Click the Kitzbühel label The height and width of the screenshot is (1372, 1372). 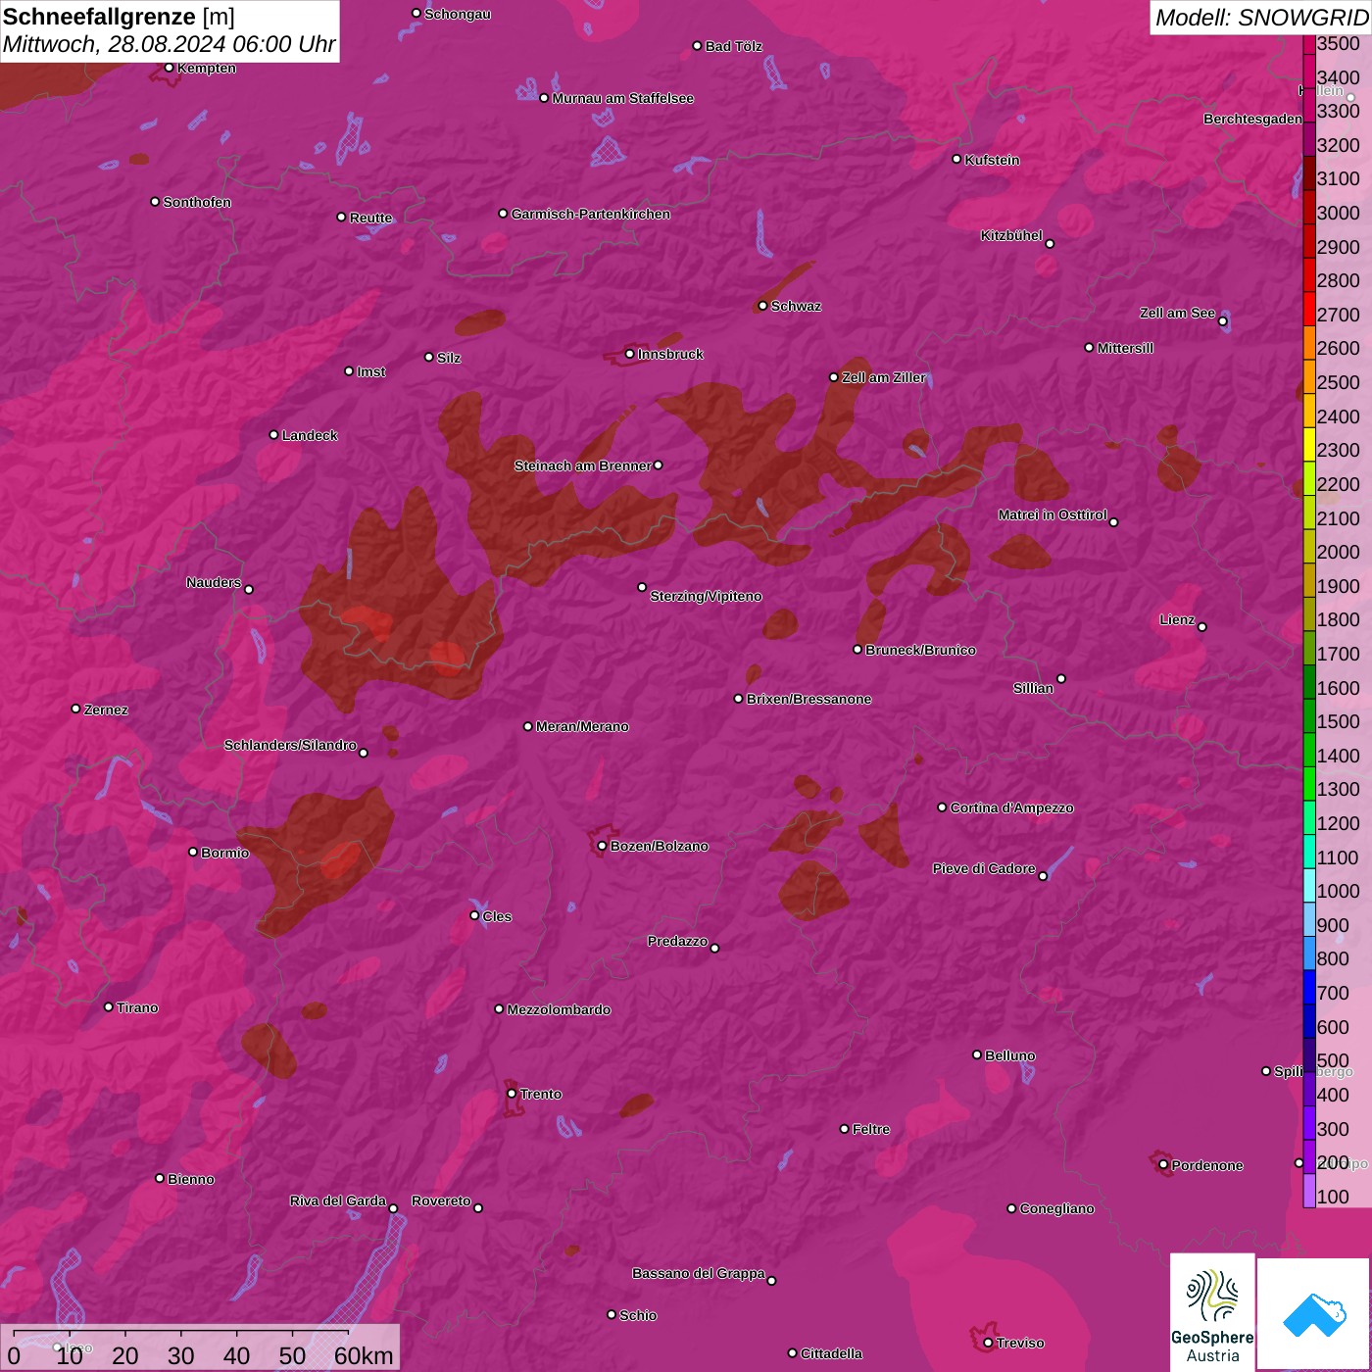click(1011, 235)
